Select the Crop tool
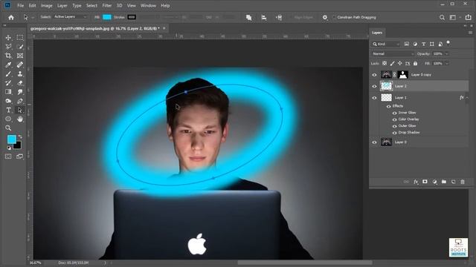476x267 pixels. 8,56
